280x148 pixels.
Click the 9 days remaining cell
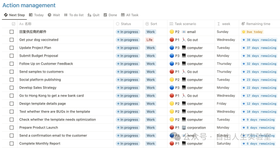pos(258,119)
